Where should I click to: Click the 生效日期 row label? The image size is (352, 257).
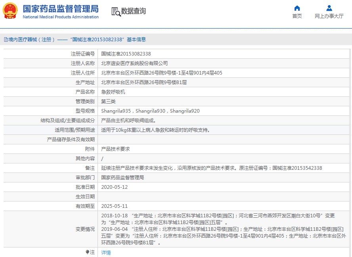tap(85, 197)
